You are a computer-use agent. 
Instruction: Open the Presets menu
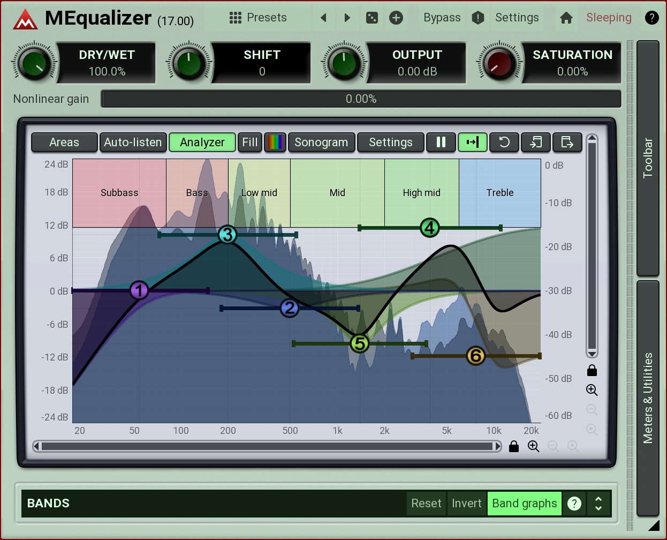[x=258, y=18]
